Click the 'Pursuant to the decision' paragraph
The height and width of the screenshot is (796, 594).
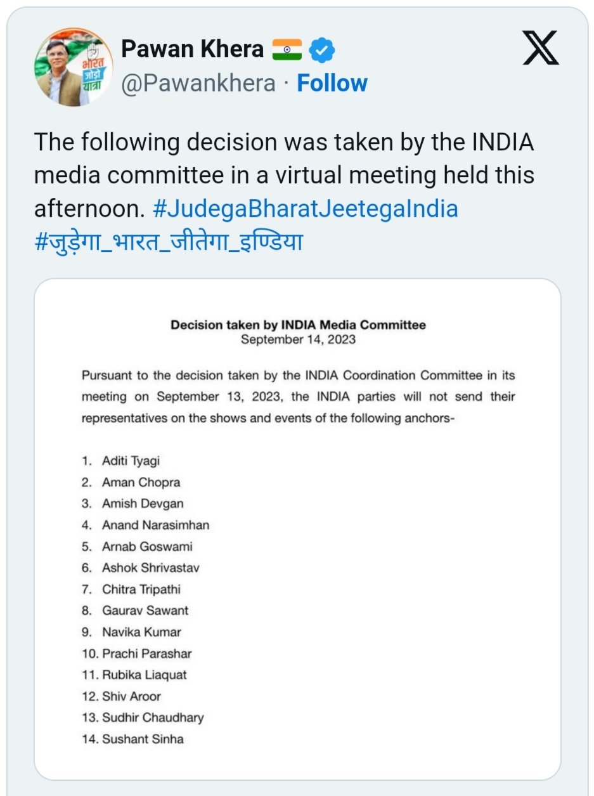(x=298, y=396)
